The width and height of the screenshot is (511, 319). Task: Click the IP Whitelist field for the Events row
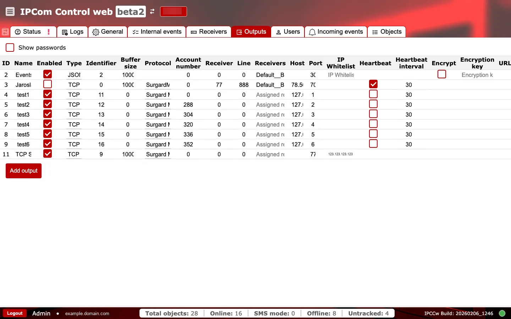[x=341, y=75]
